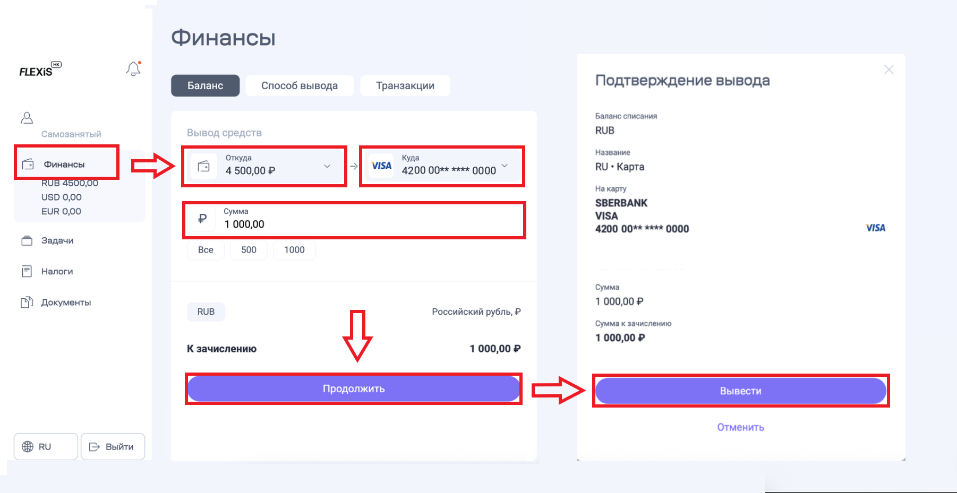Click the Documents icon in sidebar
The height and width of the screenshot is (493, 957).
point(27,302)
